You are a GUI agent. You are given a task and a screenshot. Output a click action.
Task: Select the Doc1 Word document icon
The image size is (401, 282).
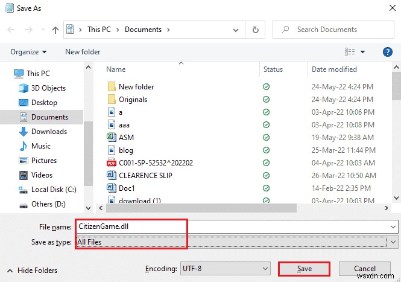click(112, 188)
